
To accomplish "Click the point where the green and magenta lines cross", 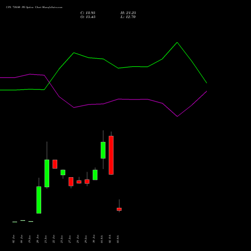I will (49, 82).
